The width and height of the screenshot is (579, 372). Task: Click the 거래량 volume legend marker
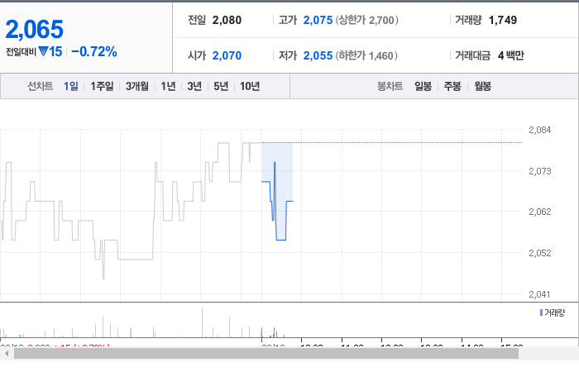click(x=541, y=312)
